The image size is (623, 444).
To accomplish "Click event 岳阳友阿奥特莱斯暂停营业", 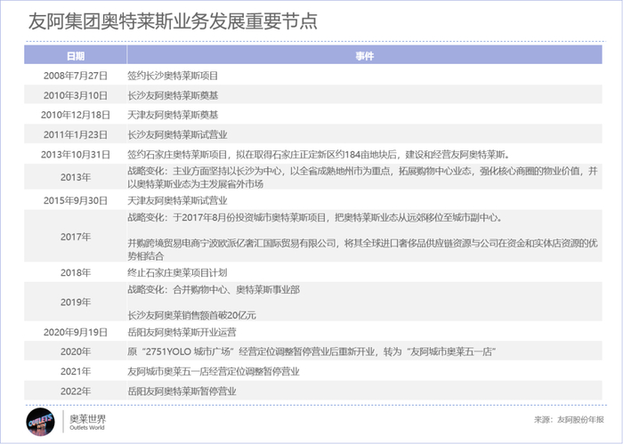I will 182,392.
